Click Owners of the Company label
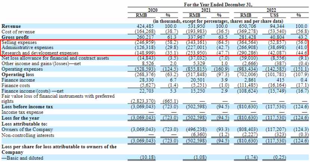This screenshot has width=310, height=162. click(x=27, y=130)
